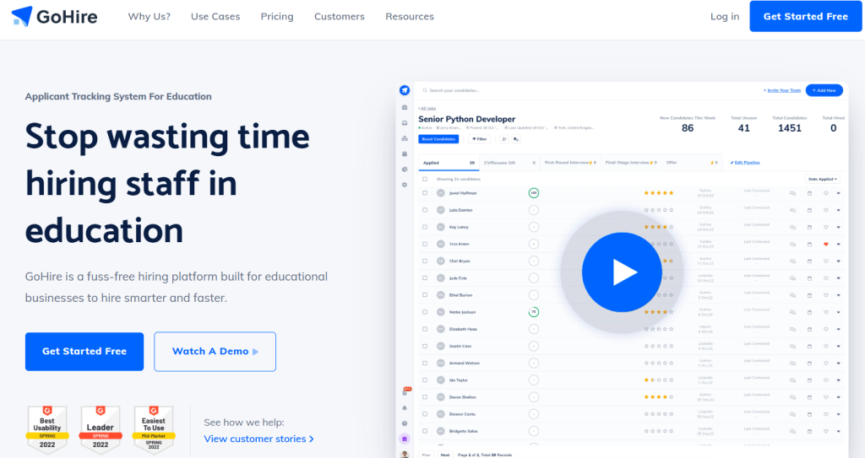Set the star rating for Jewel Huffman
Viewport: 865px width, 458px height.
[x=659, y=193]
